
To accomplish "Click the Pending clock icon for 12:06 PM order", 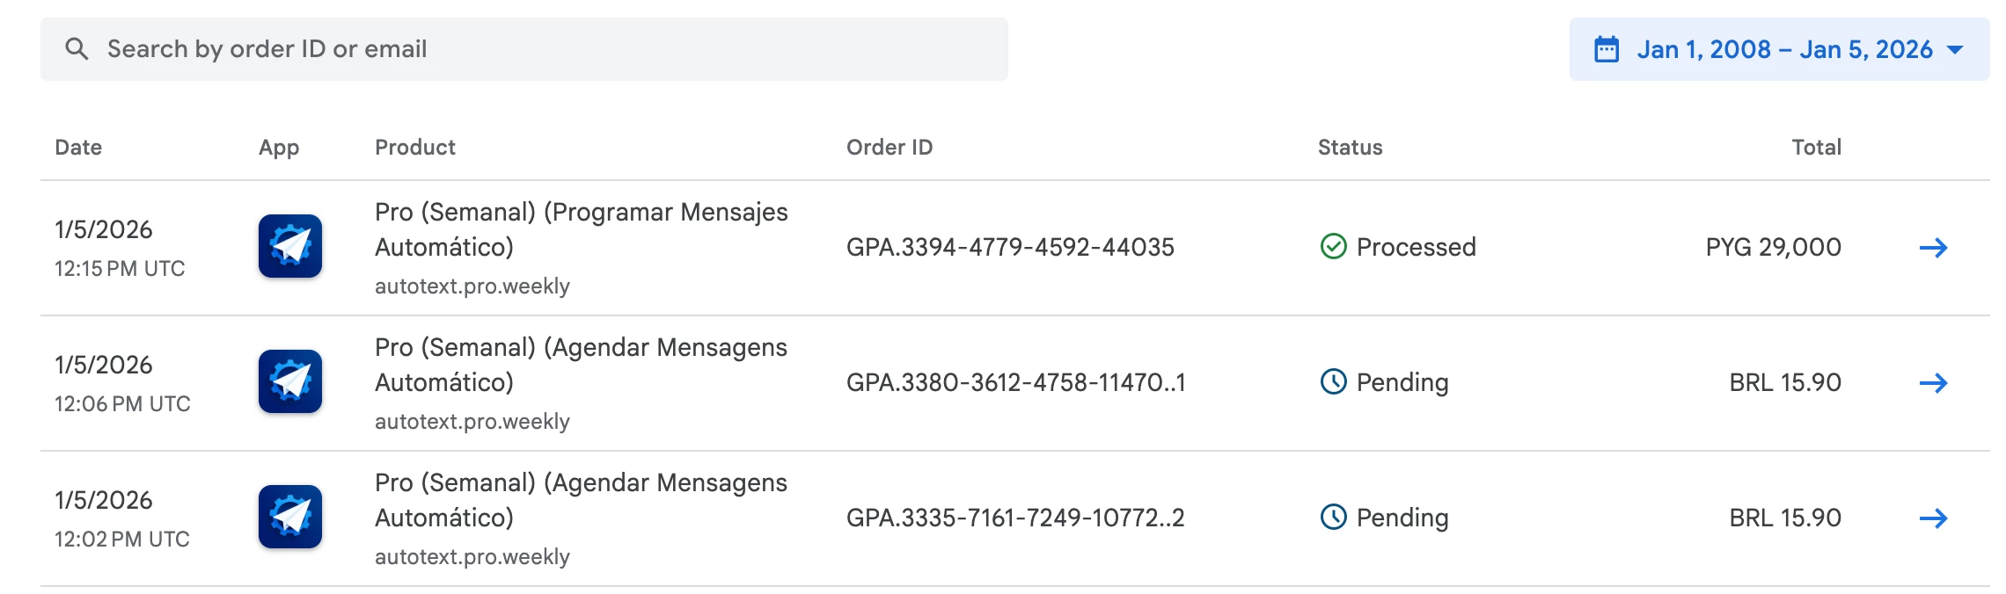I will [x=1334, y=382].
